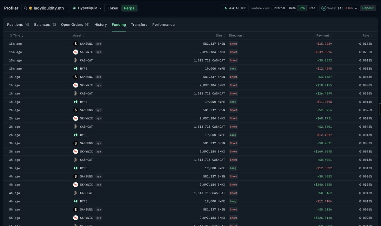Click the -0.0164% rate value
381x226 pixels.
click(365, 44)
